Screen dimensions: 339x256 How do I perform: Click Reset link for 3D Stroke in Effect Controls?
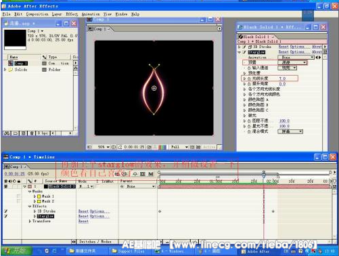click(284, 47)
